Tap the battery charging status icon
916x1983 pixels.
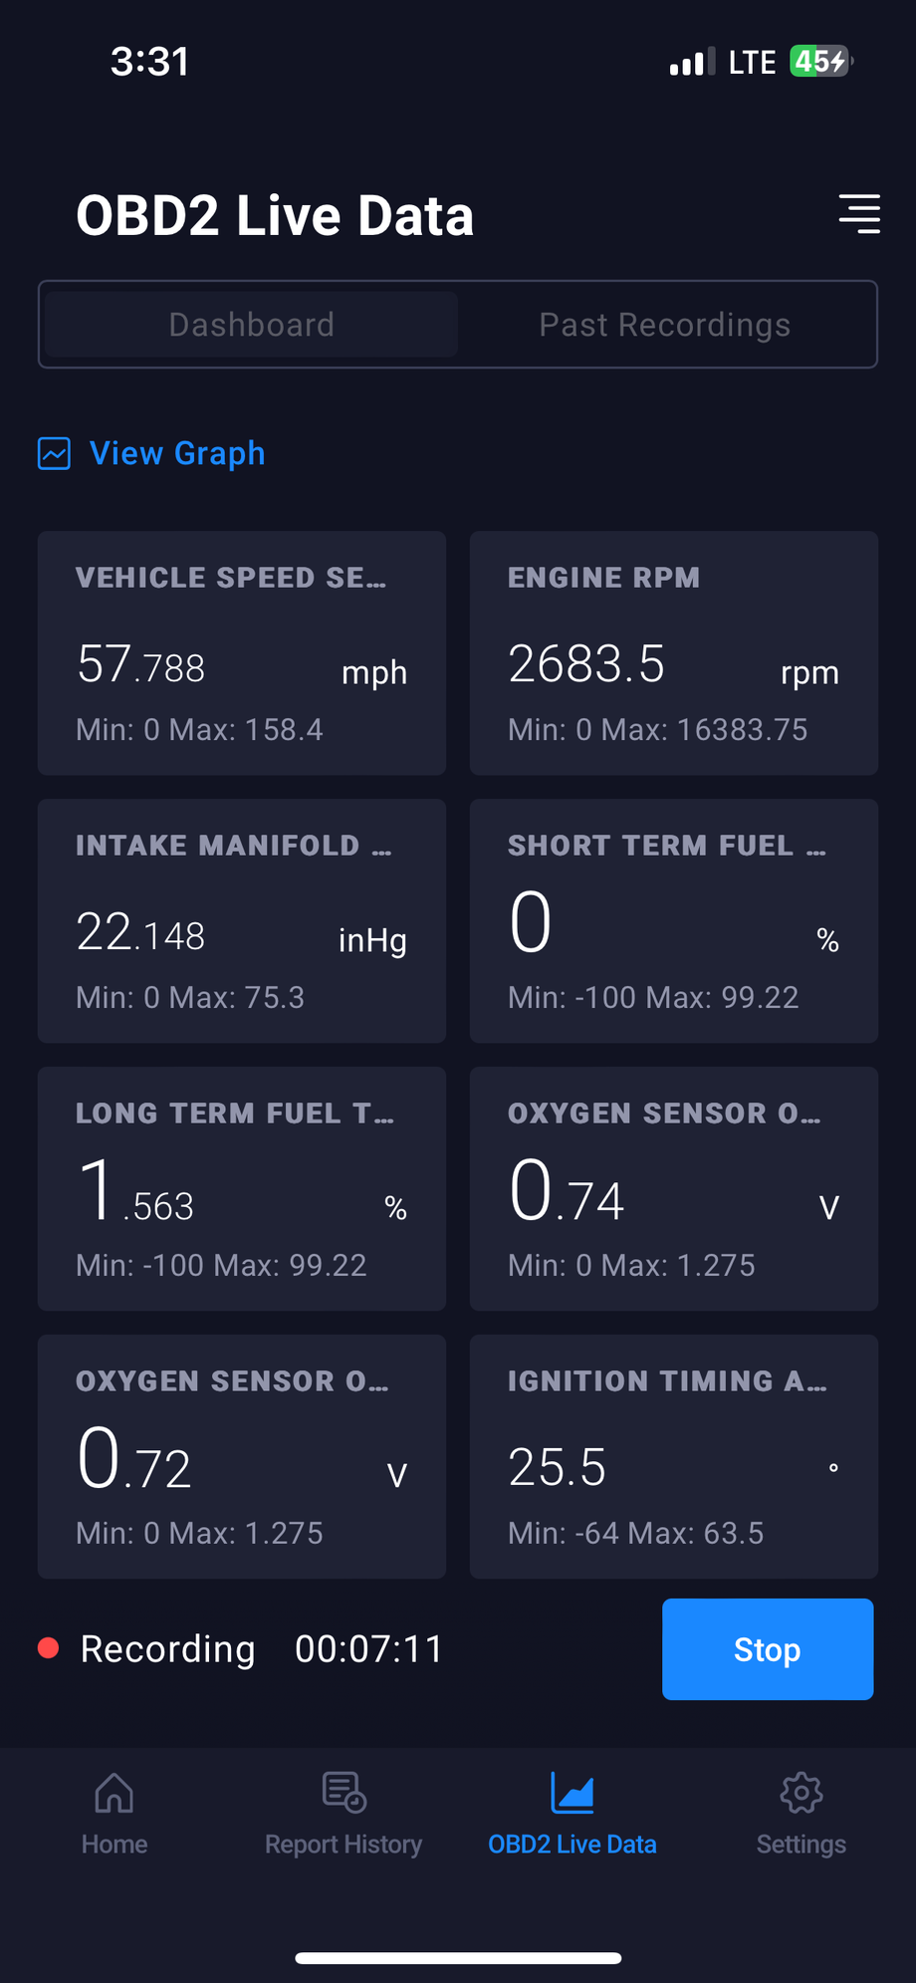tap(819, 62)
